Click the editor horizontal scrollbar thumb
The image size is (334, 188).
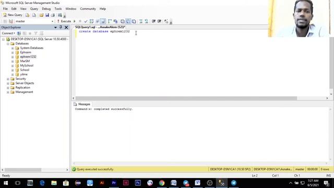click(186, 98)
